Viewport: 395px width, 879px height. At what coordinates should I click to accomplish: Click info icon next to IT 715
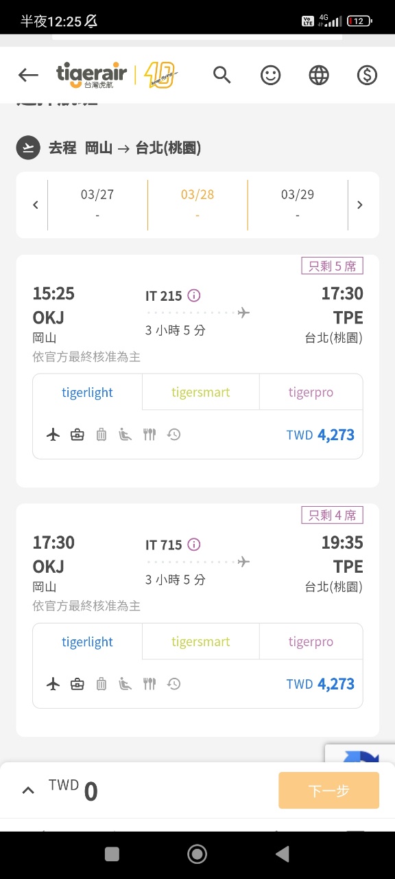click(x=194, y=545)
